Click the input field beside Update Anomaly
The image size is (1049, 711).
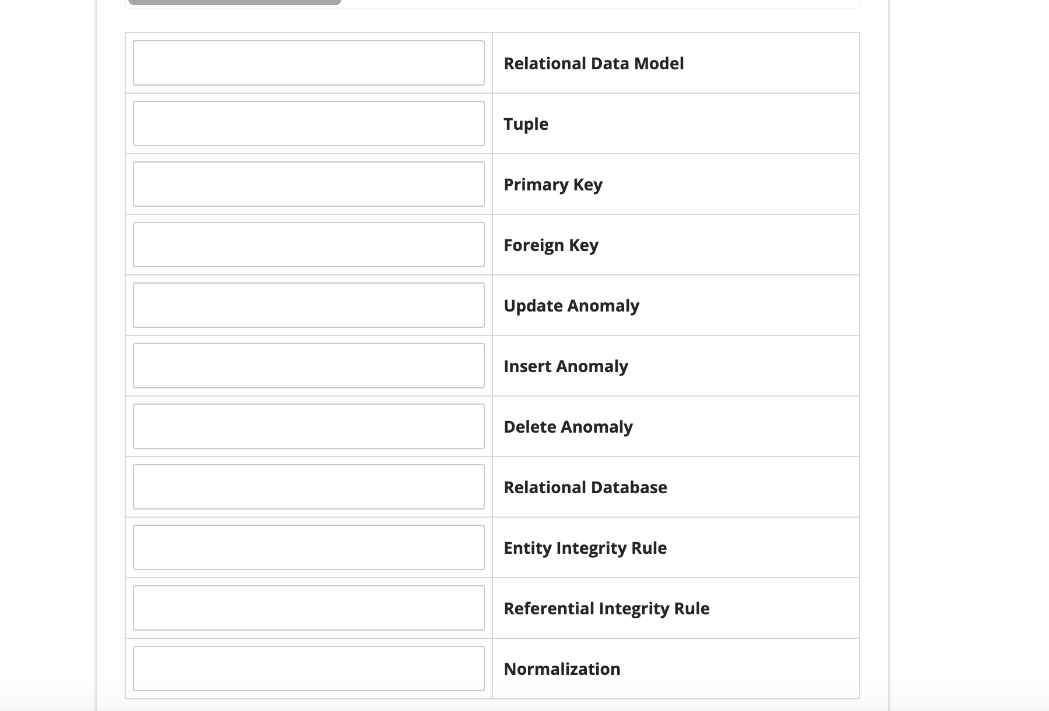tap(309, 306)
